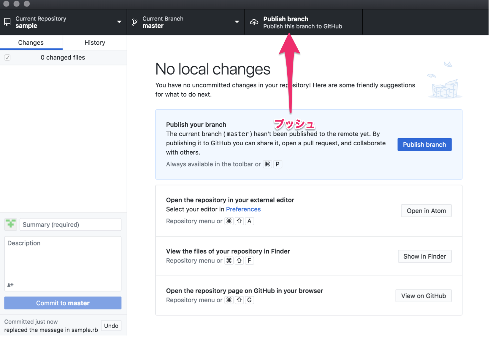Expand the Current Repository dropdown arrow
Image resolution: width=498 pixels, height=346 pixels.
[x=119, y=22]
